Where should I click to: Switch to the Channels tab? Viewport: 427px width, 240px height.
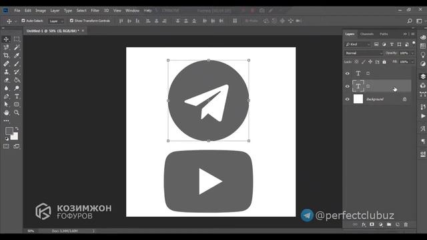pyautogui.click(x=367, y=34)
